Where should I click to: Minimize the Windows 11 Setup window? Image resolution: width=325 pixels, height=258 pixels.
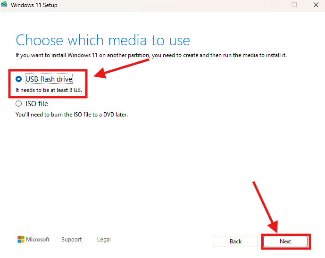pos(273,5)
